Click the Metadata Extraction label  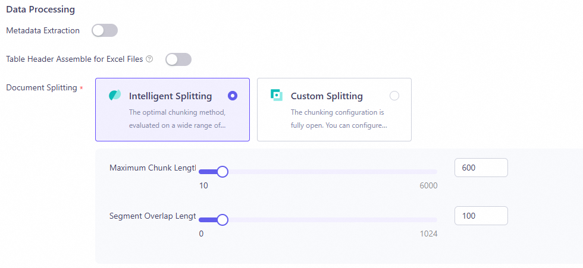click(43, 31)
